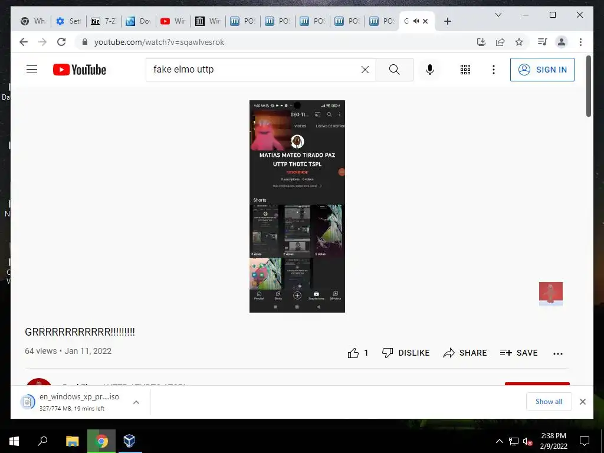Switch to the first 'PO' tab
The height and width of the screenshot is (453, 604).
click(242, 21)
